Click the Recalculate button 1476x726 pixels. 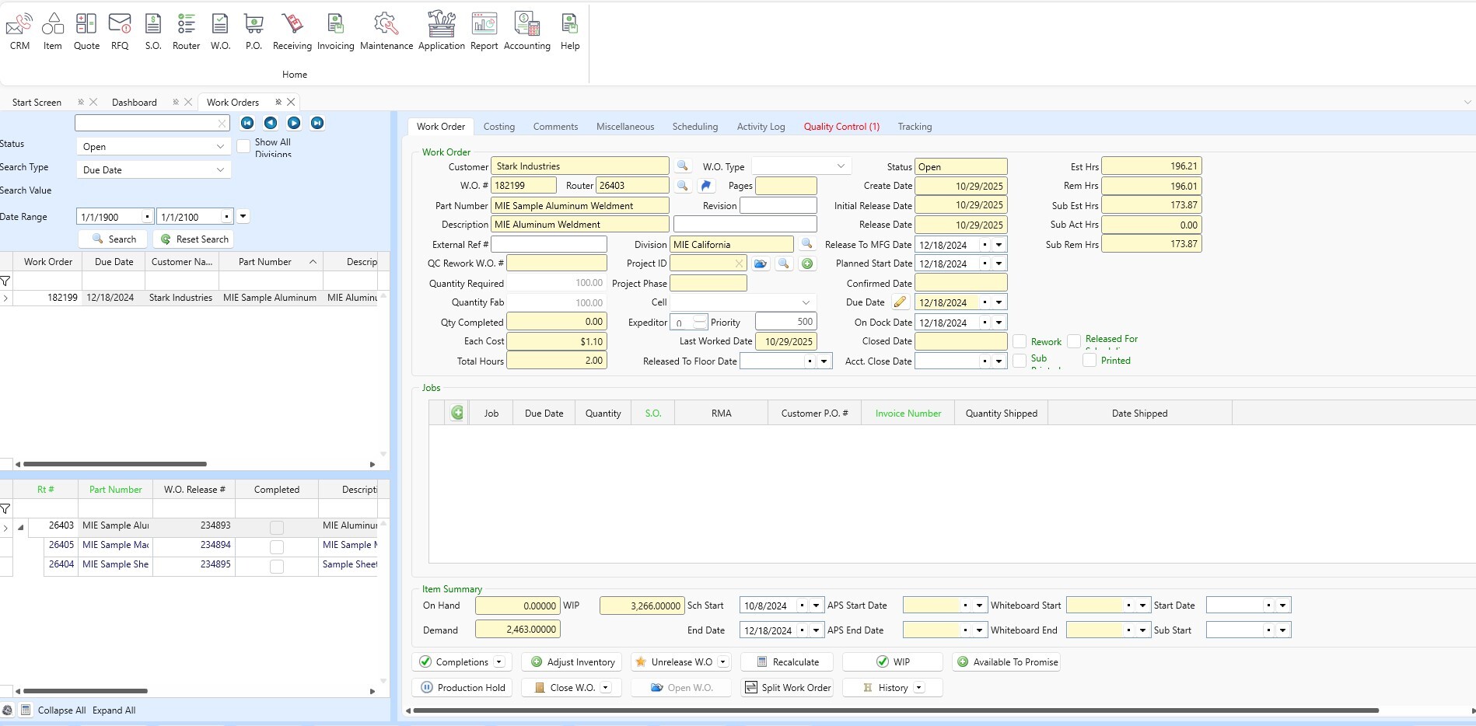click(786, 661)
